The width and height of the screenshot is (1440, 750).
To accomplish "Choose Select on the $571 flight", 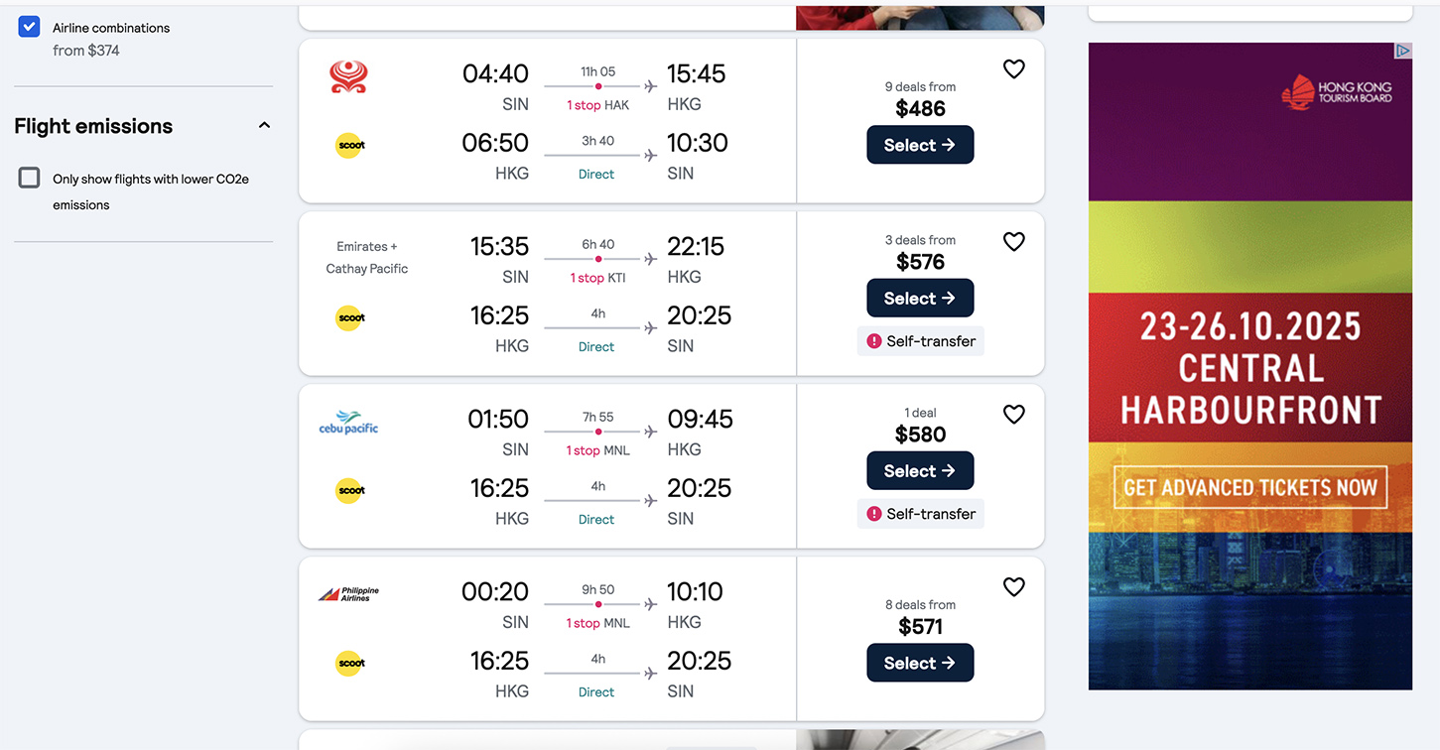I will (920, 663).
